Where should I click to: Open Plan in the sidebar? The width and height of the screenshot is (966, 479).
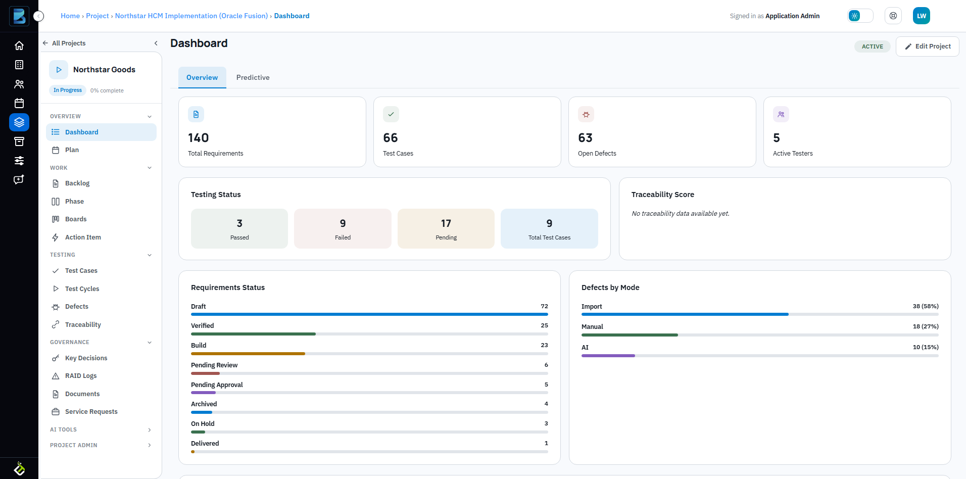point(101,150)
